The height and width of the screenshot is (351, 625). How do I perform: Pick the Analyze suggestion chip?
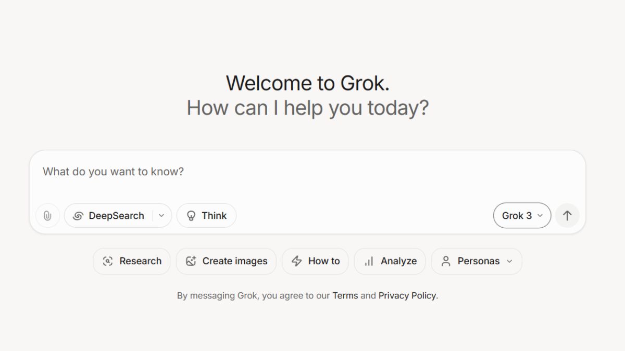(390, 261)
